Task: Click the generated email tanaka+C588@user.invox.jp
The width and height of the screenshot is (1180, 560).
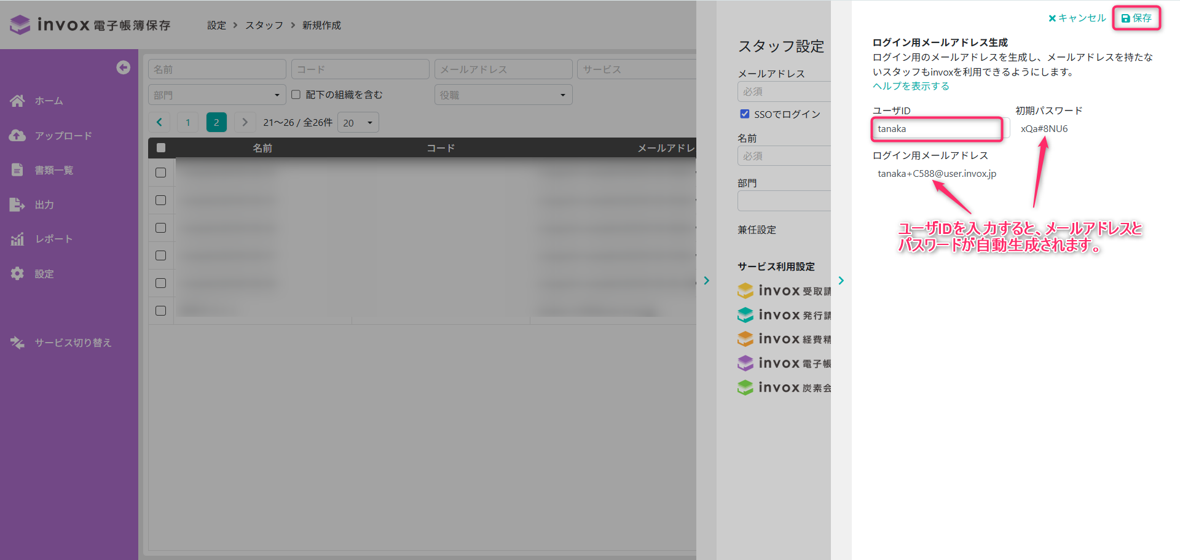Action: [x=937, y=174]
